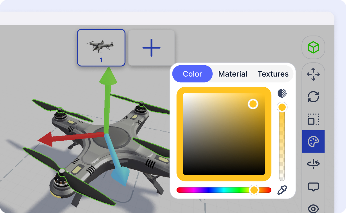The width and height of the screenshot is (346, 213).
Task: Select drone thumbnail number 1
Action: pos(101,47)
